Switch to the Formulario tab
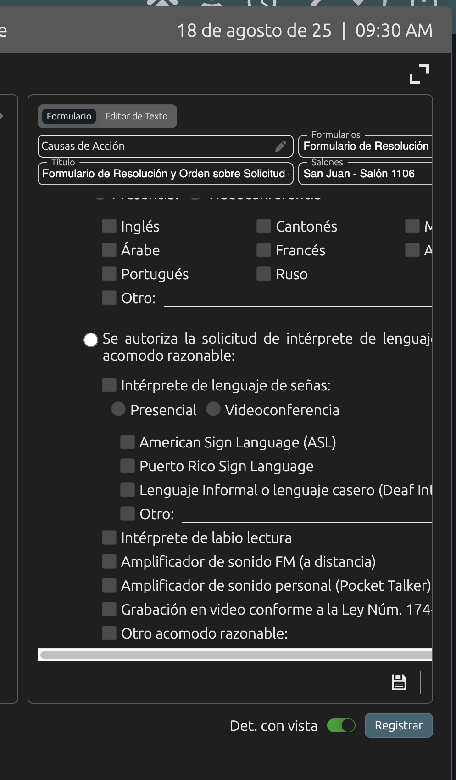The height and width of the screenshot is (780, 456). point(69,116)
